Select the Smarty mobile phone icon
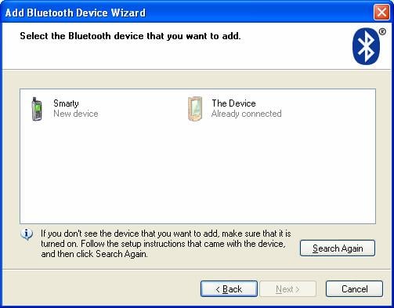 (x=37, y=109)
